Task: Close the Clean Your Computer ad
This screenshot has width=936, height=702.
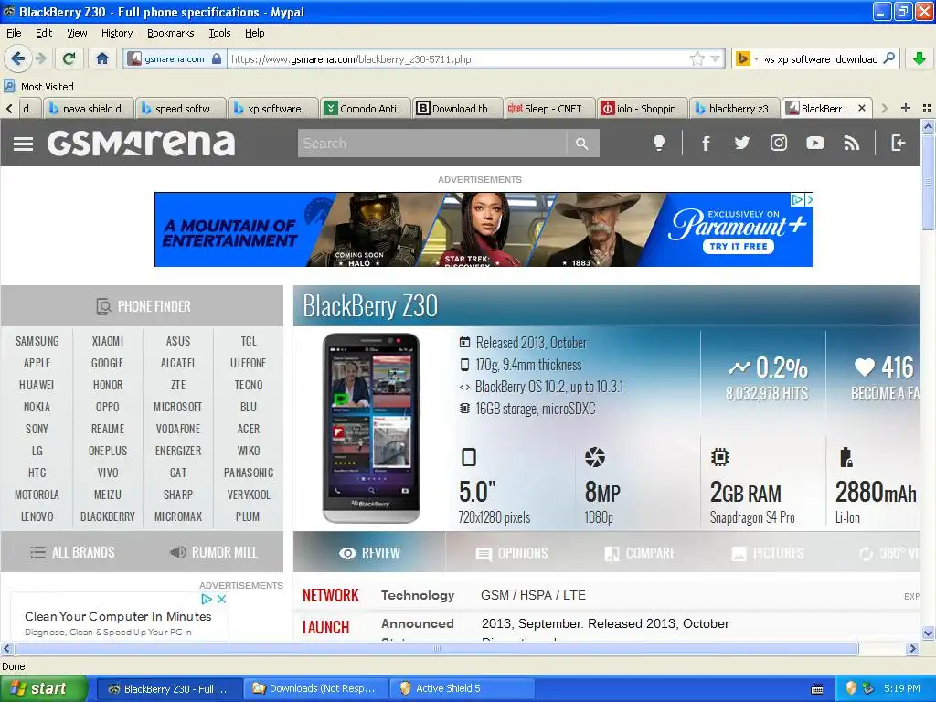Action: click(221, 599)
